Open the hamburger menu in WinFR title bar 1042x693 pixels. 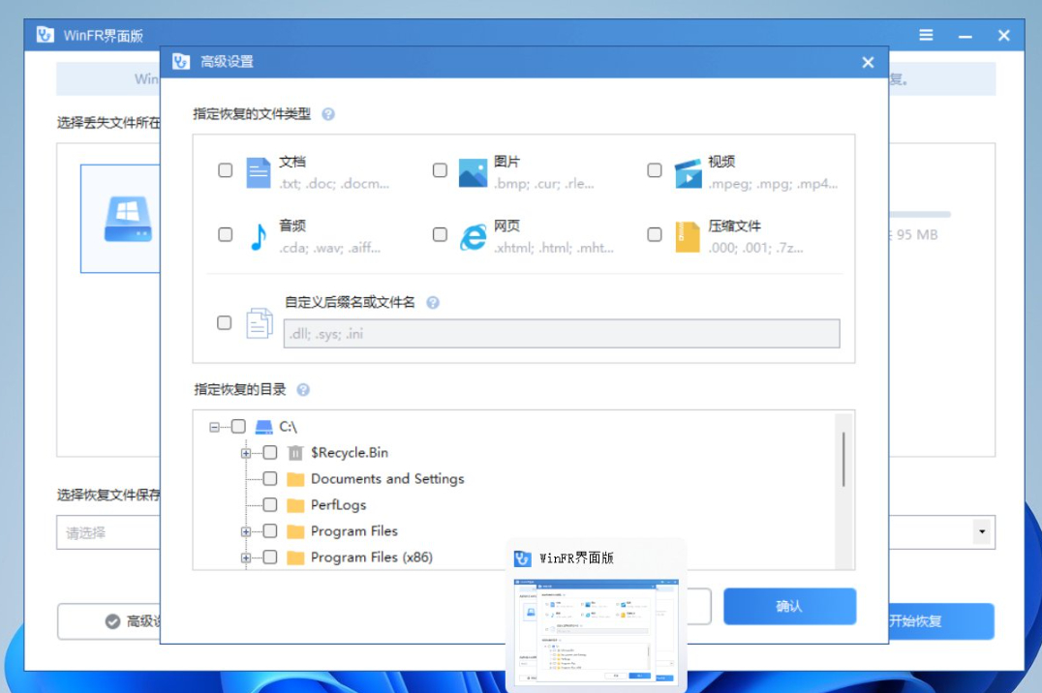[926, 35]
